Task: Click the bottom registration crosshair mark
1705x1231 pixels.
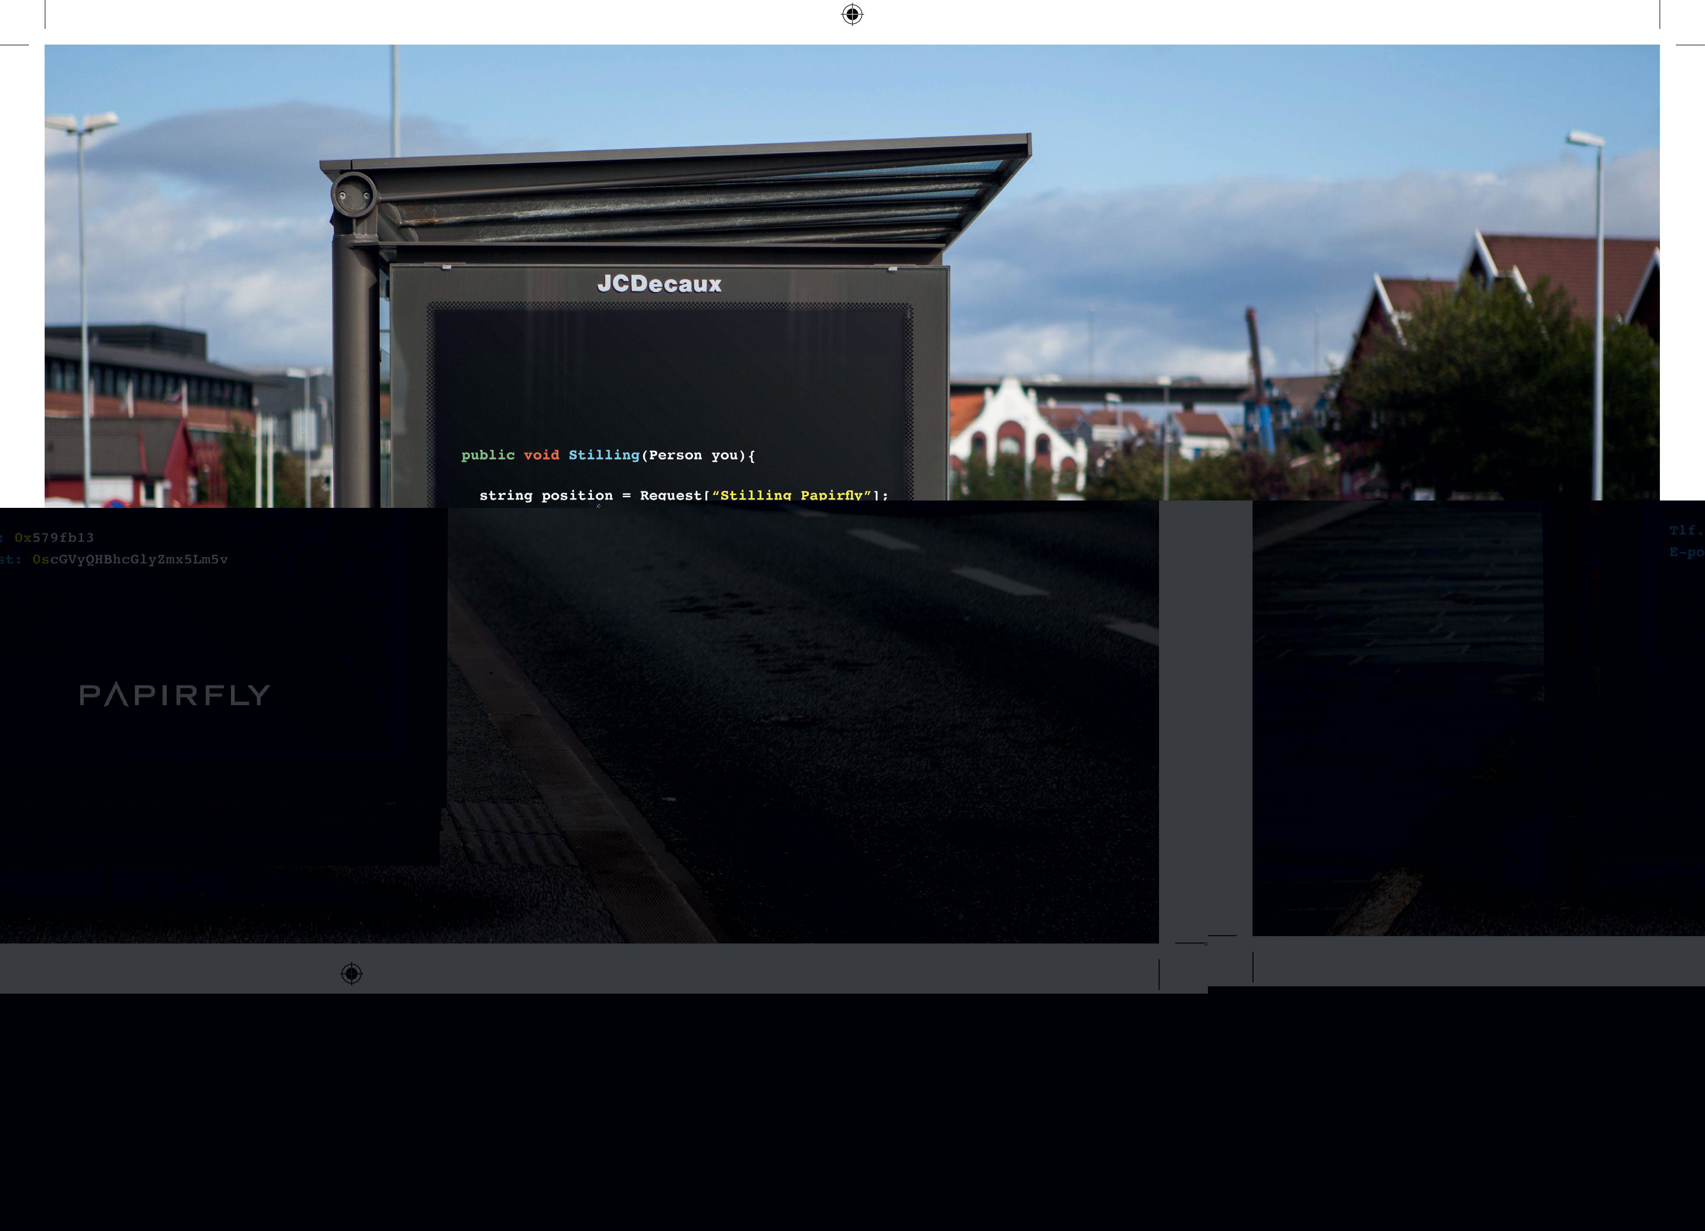Action: coord(351,973)
